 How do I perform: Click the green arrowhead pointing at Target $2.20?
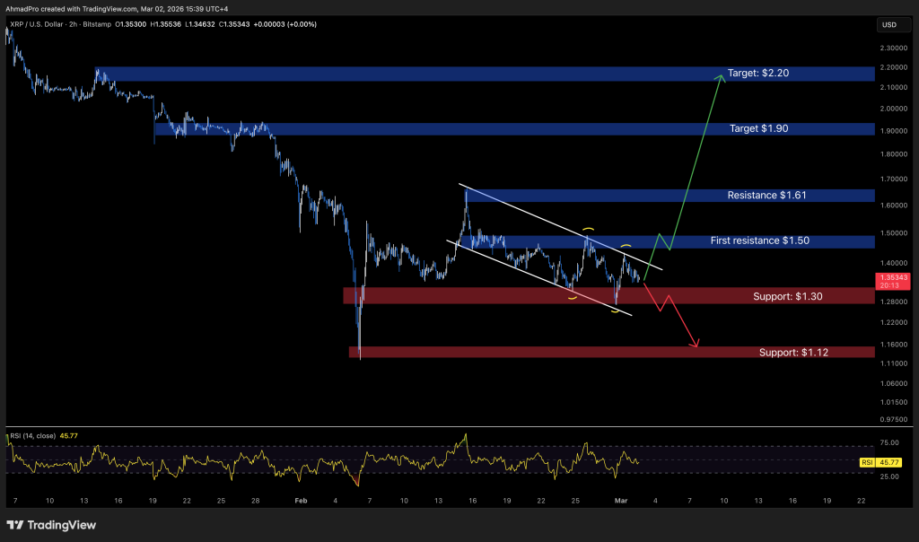[720, 77]
